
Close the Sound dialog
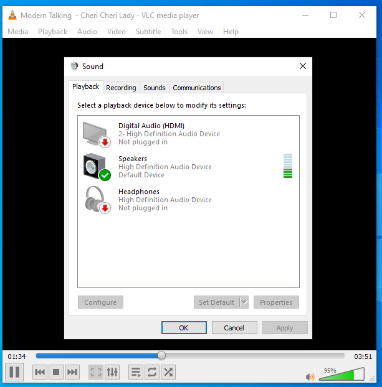coord(303,66)
